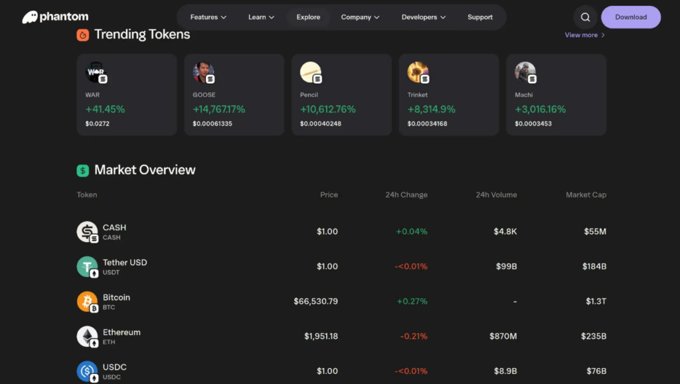
Task: Click the Phantom ghost logo
Action: tap(30, 17)
